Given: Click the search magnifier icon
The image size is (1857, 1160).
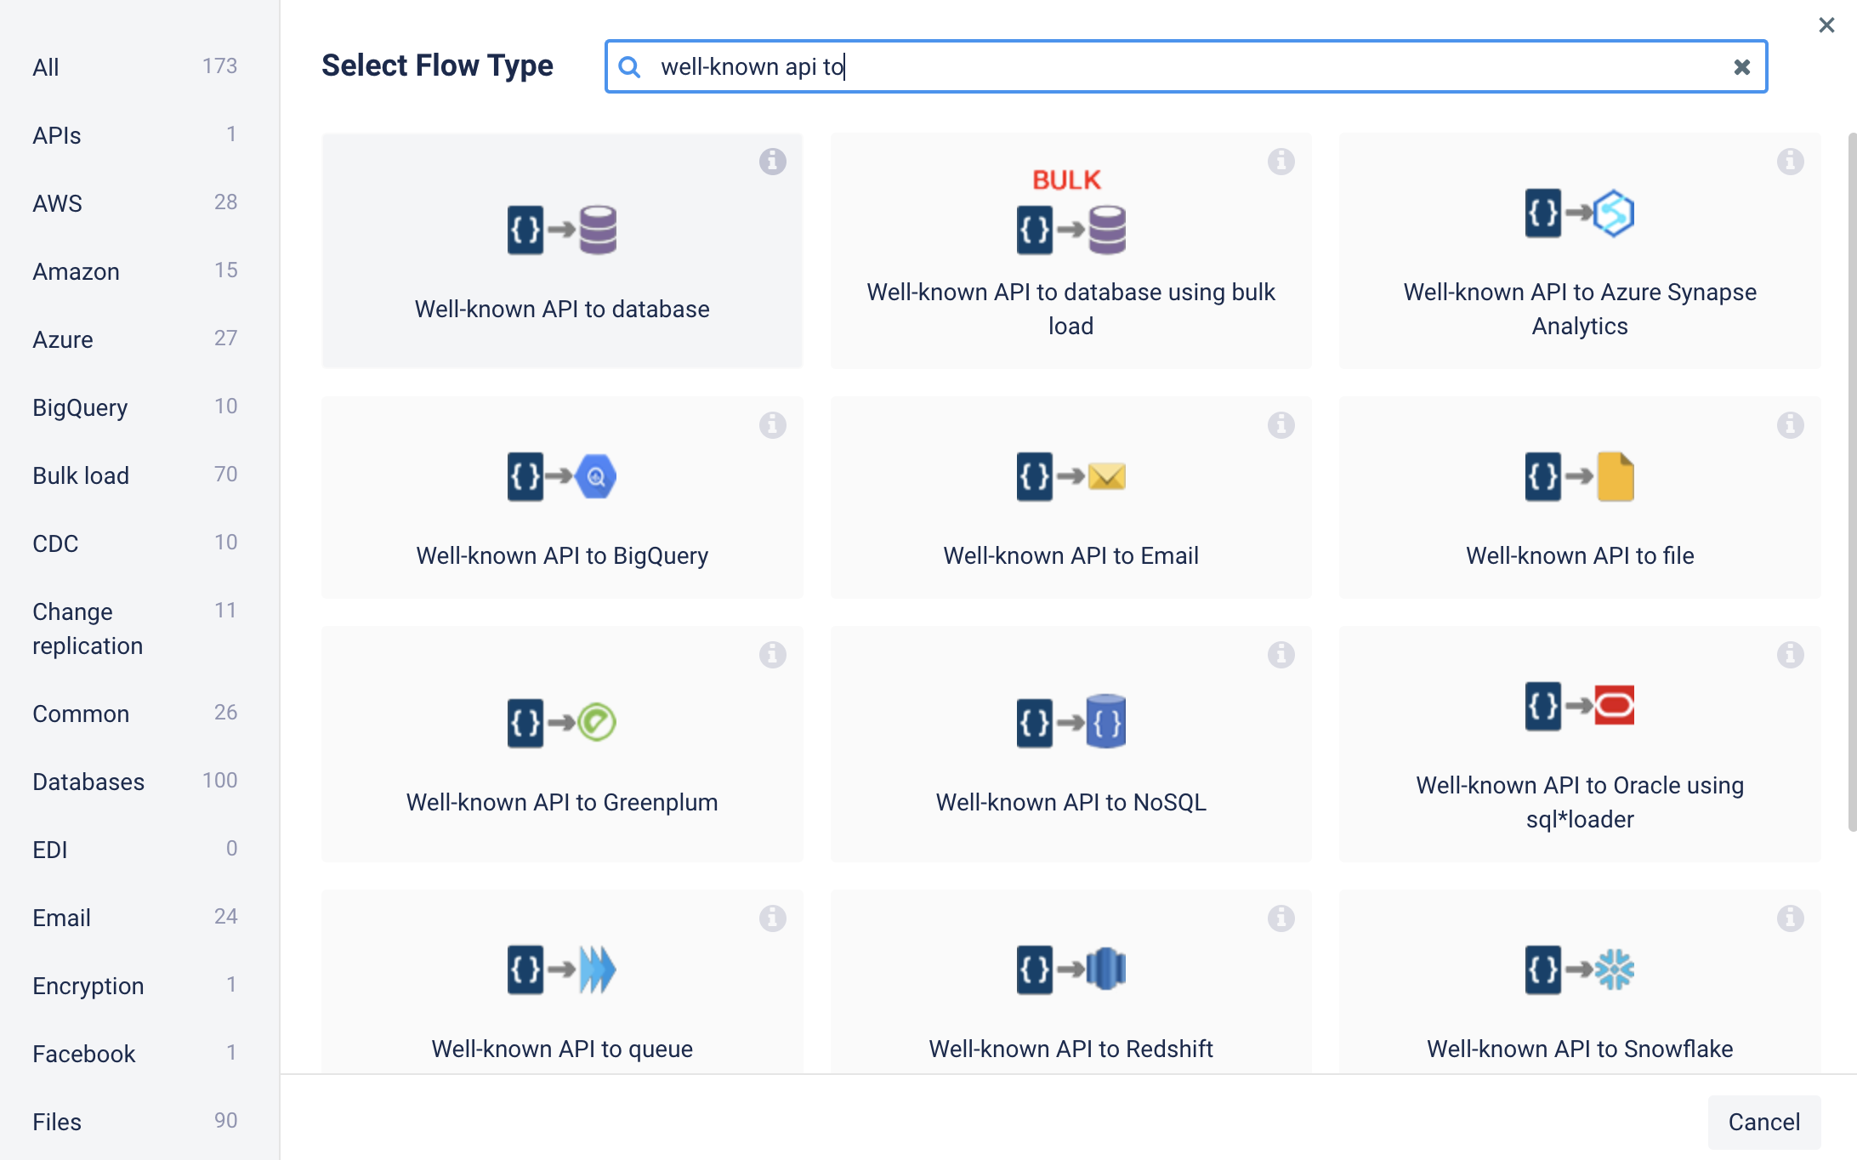Looking at the screenshot, I should (x=630, y=66).
